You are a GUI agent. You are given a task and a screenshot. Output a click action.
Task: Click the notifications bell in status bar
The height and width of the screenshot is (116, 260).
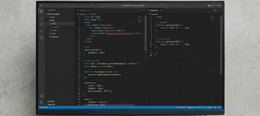click(219, 107)
